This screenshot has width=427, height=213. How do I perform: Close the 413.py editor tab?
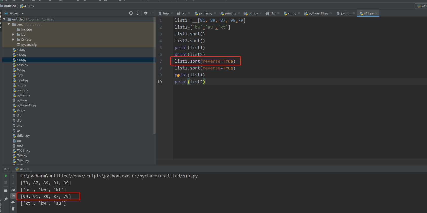click(x=376, y=13)
